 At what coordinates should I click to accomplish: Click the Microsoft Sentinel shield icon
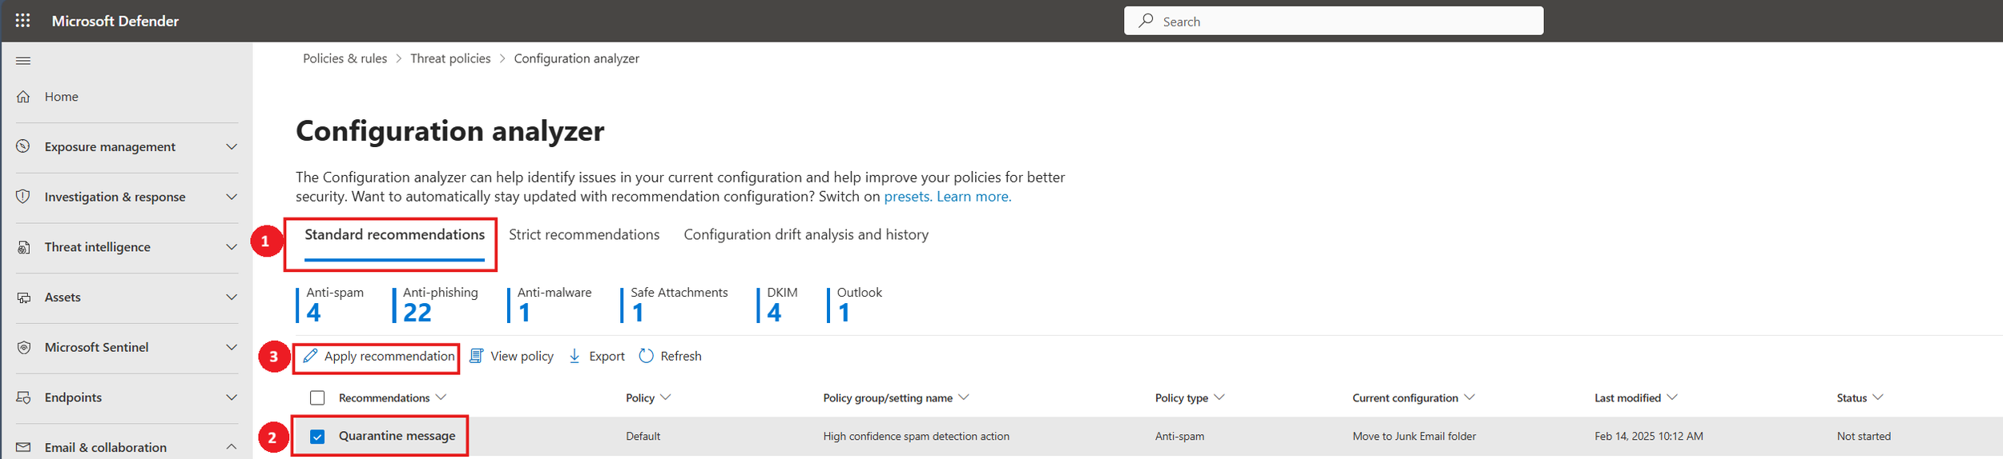coord(23,347)
